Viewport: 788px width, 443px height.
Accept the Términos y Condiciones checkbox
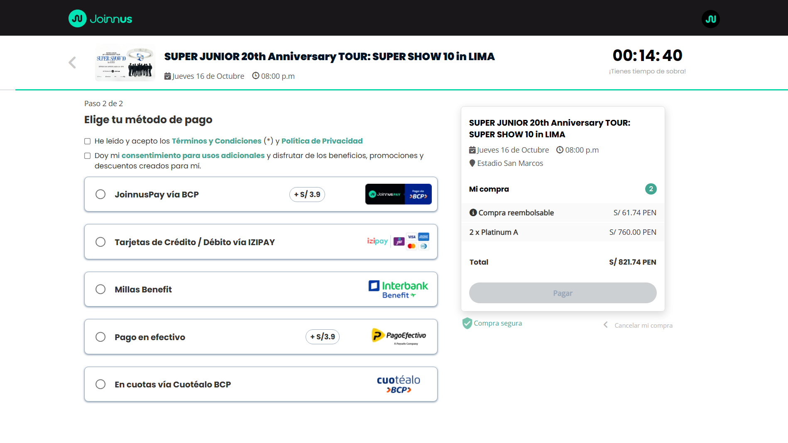click(x=88, y=141)
